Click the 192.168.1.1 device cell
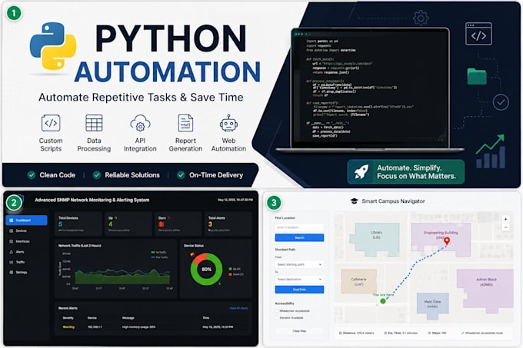Image resolution: width=523 pixels, height=348 pixels. tap(95, 327)
